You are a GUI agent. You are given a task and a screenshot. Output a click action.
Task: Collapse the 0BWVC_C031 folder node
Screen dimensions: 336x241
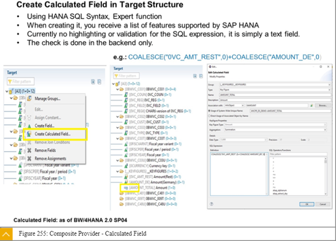point(118,89)
